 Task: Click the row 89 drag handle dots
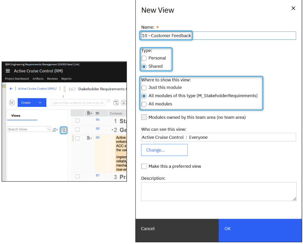tap(73, 138)
